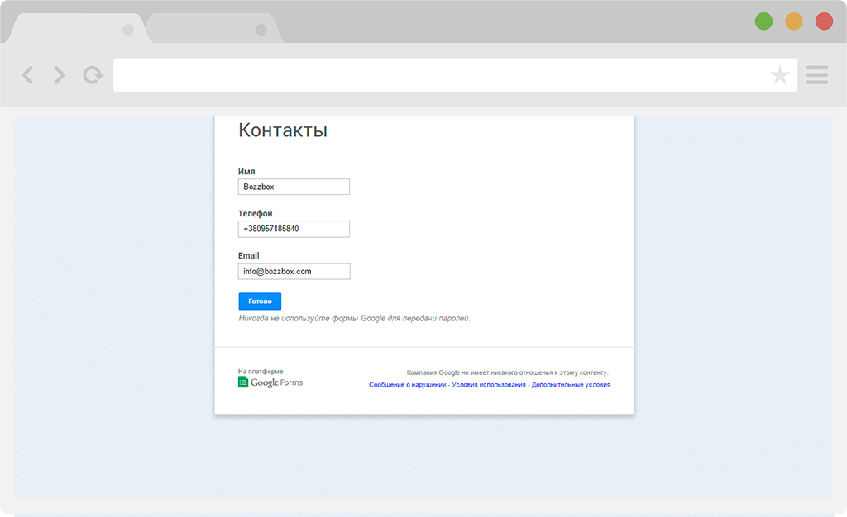
Task: Click the bookmark star icon
Action: coord(780,75)
